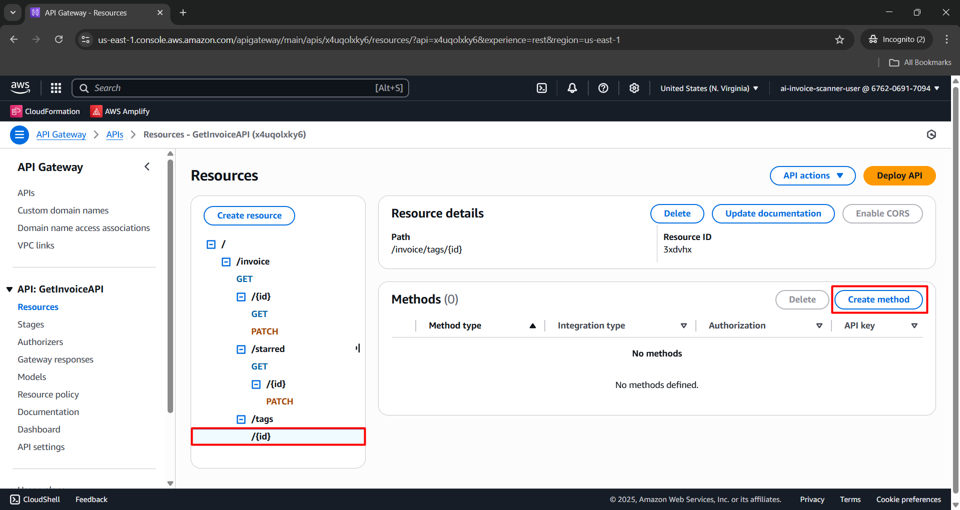Open Authorizers in the sidebar

(41, 342)
